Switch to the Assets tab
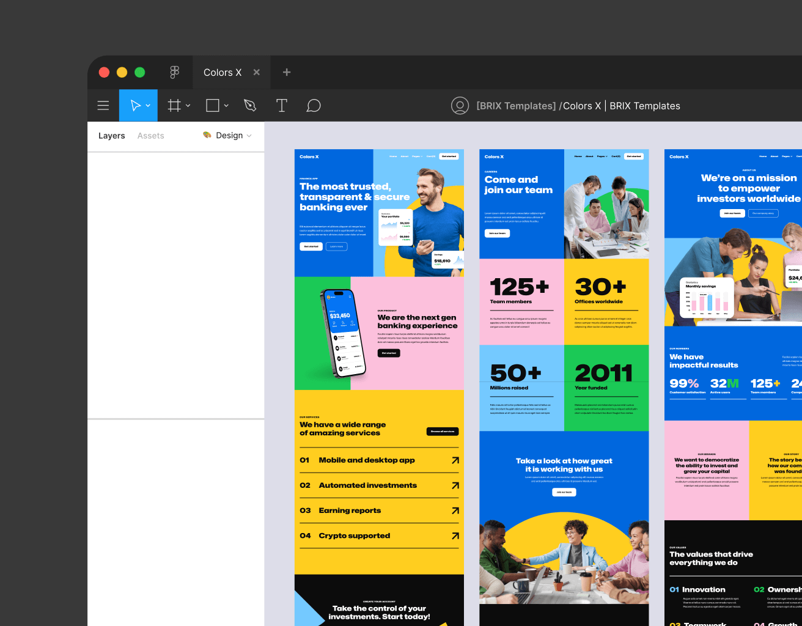 click(x=150, y=136)
